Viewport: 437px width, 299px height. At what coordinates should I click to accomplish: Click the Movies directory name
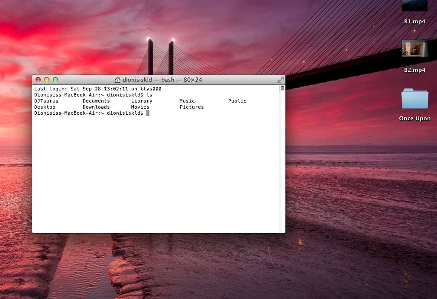[x=140, y=107]
